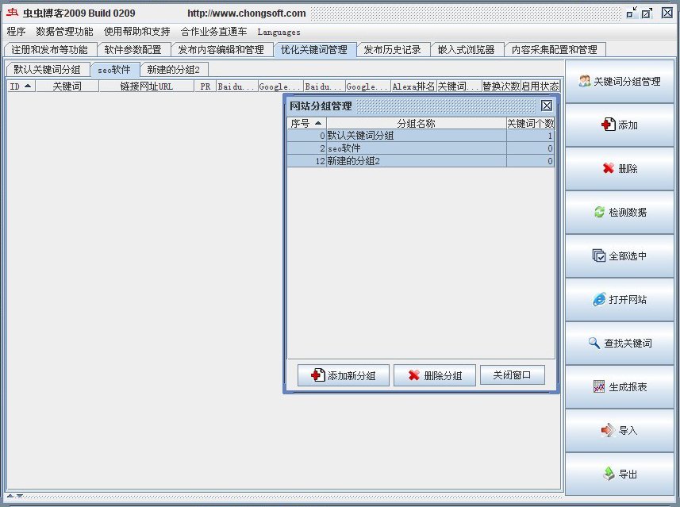Click the Alexa排名 column header
This screenshot has width=680, height=507.
point(413,86)
